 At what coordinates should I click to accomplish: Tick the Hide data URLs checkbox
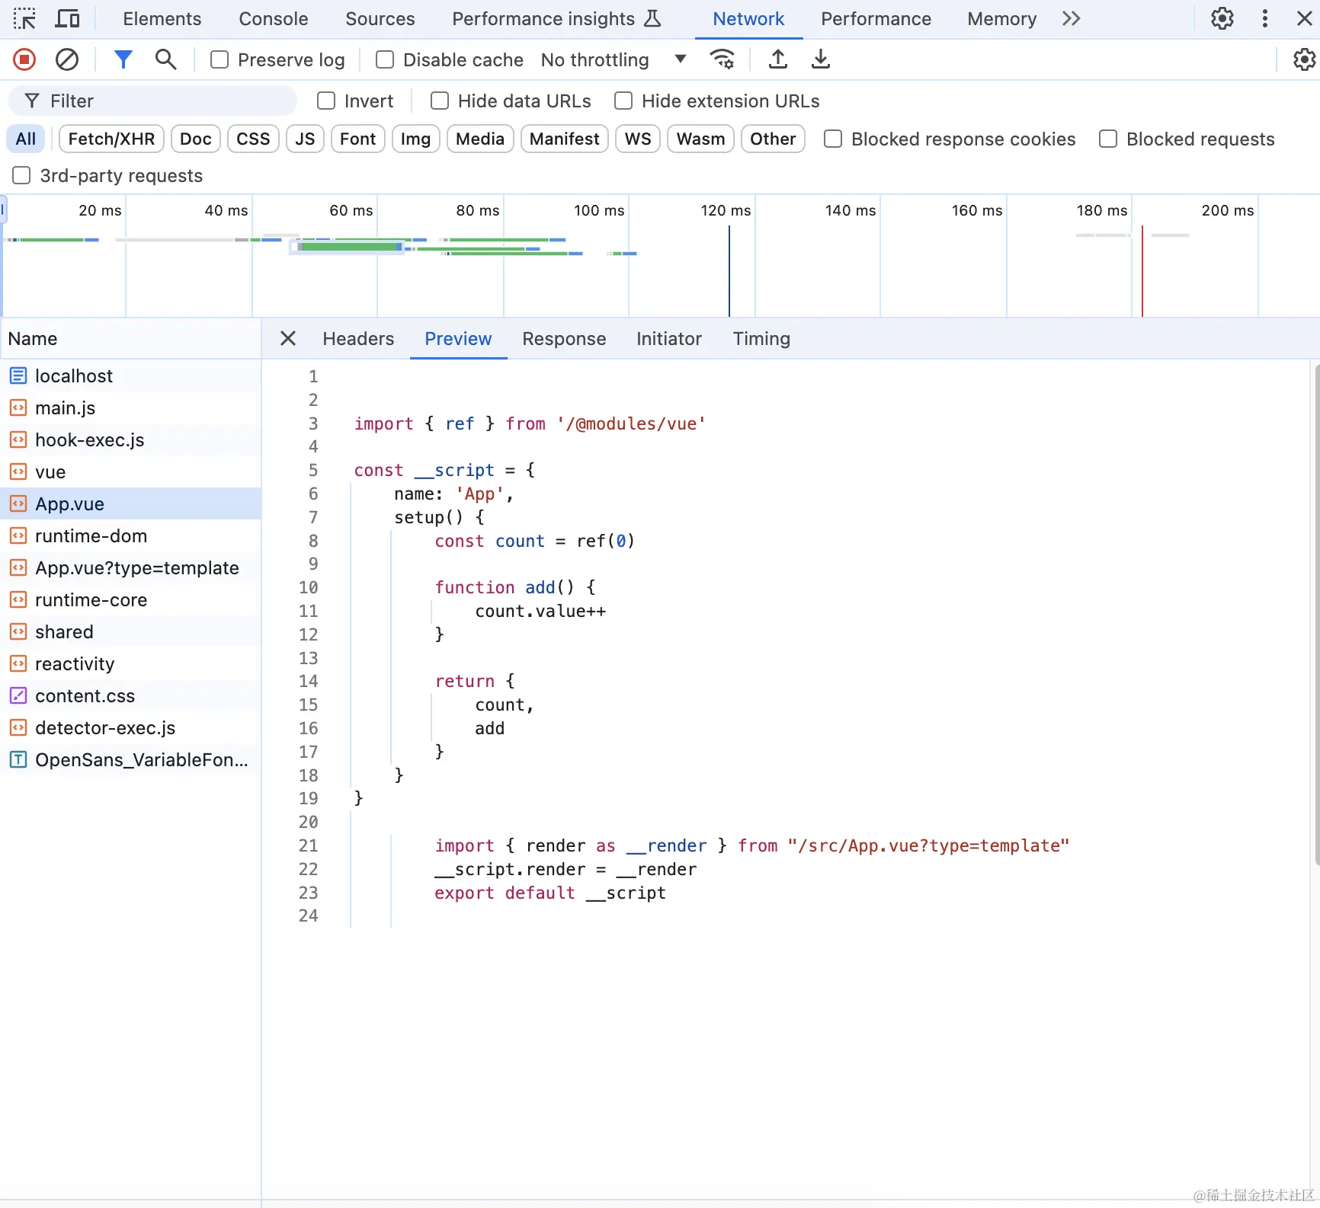pyautogui.click(x=440, y=101)
